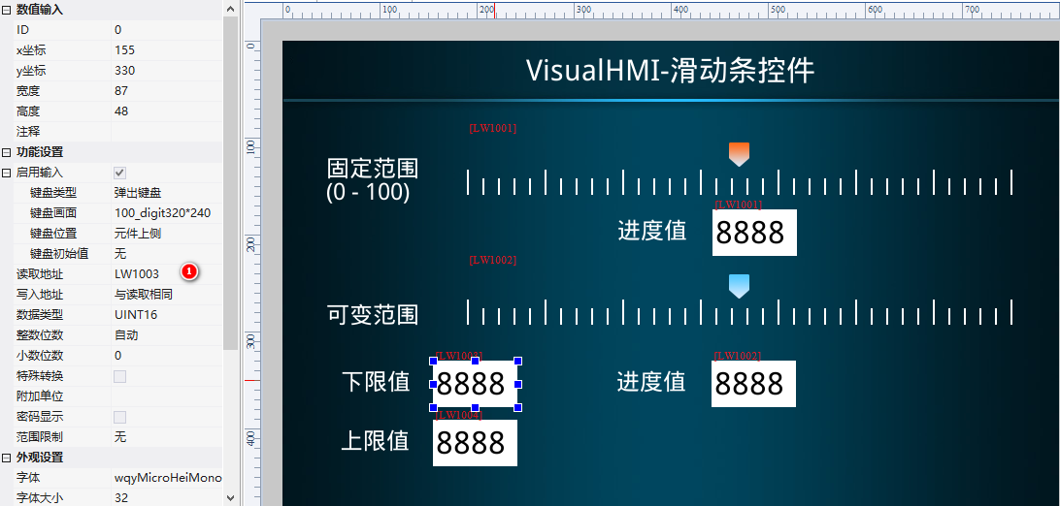Select the blue slider thumb for variable range
This screenshot has height=506, width=1060.
coord(739,286)
